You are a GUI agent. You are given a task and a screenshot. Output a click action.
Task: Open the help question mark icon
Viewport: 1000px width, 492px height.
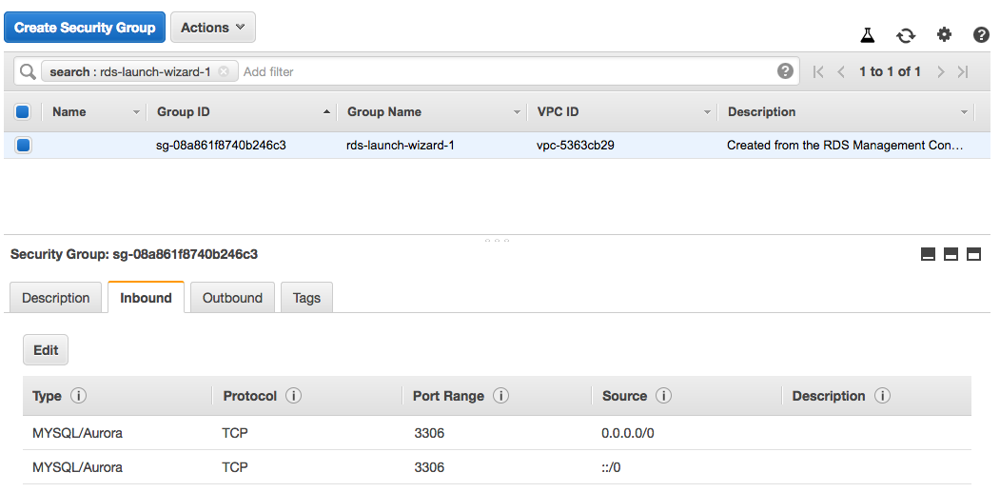click(981, 35)
